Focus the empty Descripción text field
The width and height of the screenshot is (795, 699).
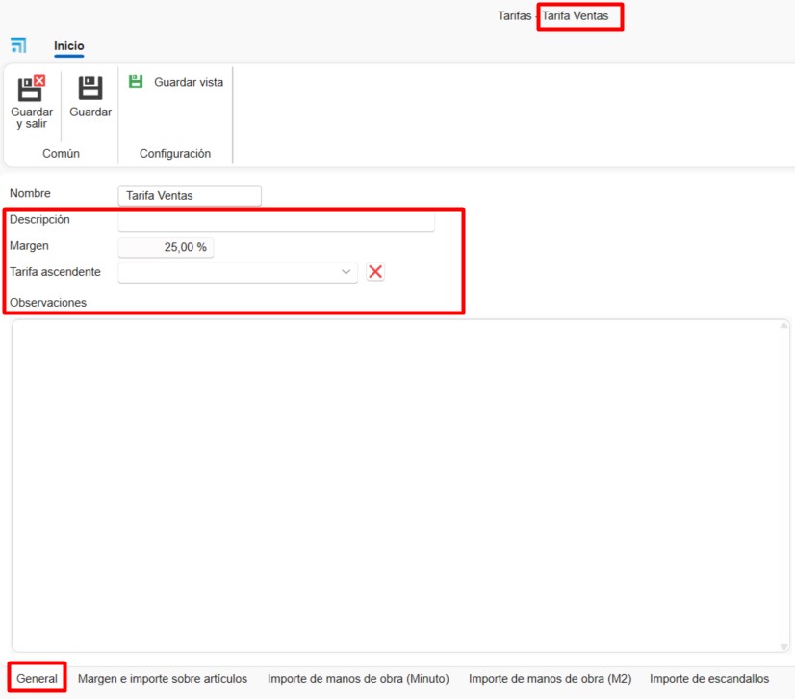pyautogui.click(x=276, y=221)
